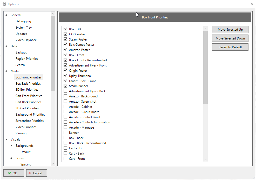Toggle the Epic Games Poster checkbox
The height and width of the screenshot is (180, 256).
point(65,44)
